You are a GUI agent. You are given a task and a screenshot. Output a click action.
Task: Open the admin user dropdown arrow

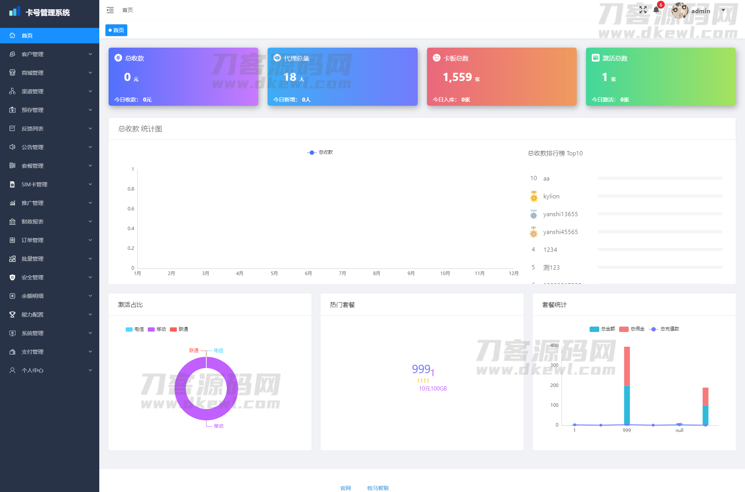723,10
